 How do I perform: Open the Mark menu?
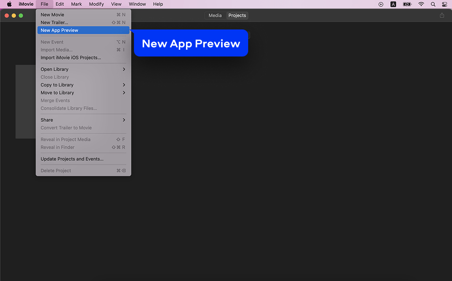click(x=77, y=4)
